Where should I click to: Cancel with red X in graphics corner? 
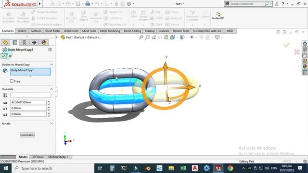coord(297,52)
